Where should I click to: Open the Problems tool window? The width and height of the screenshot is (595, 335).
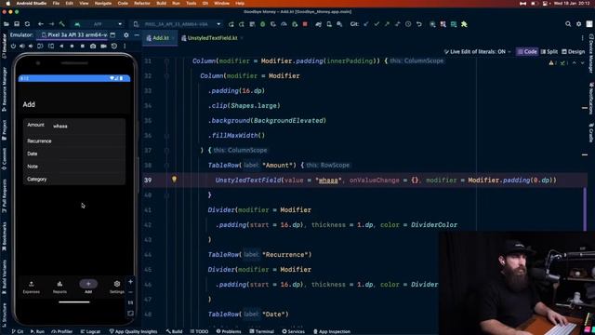[229, 331]
